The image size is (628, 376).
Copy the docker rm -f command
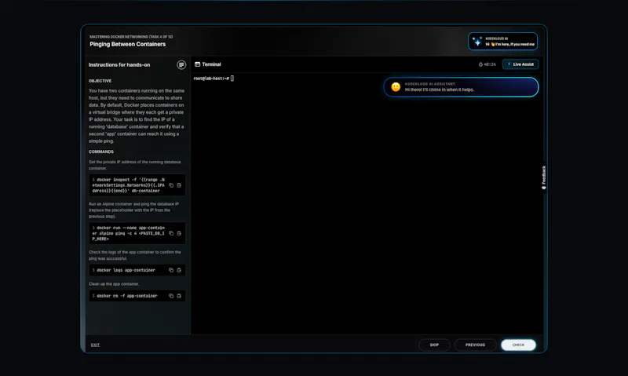171,296
